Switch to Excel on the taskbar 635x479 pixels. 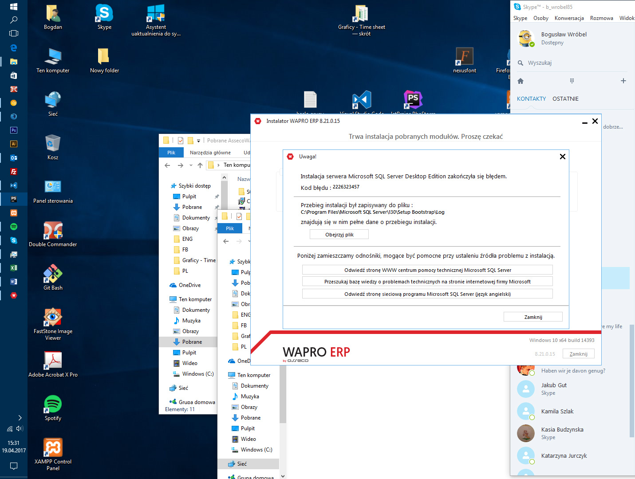pyautogui.click(x=14, y=267)
